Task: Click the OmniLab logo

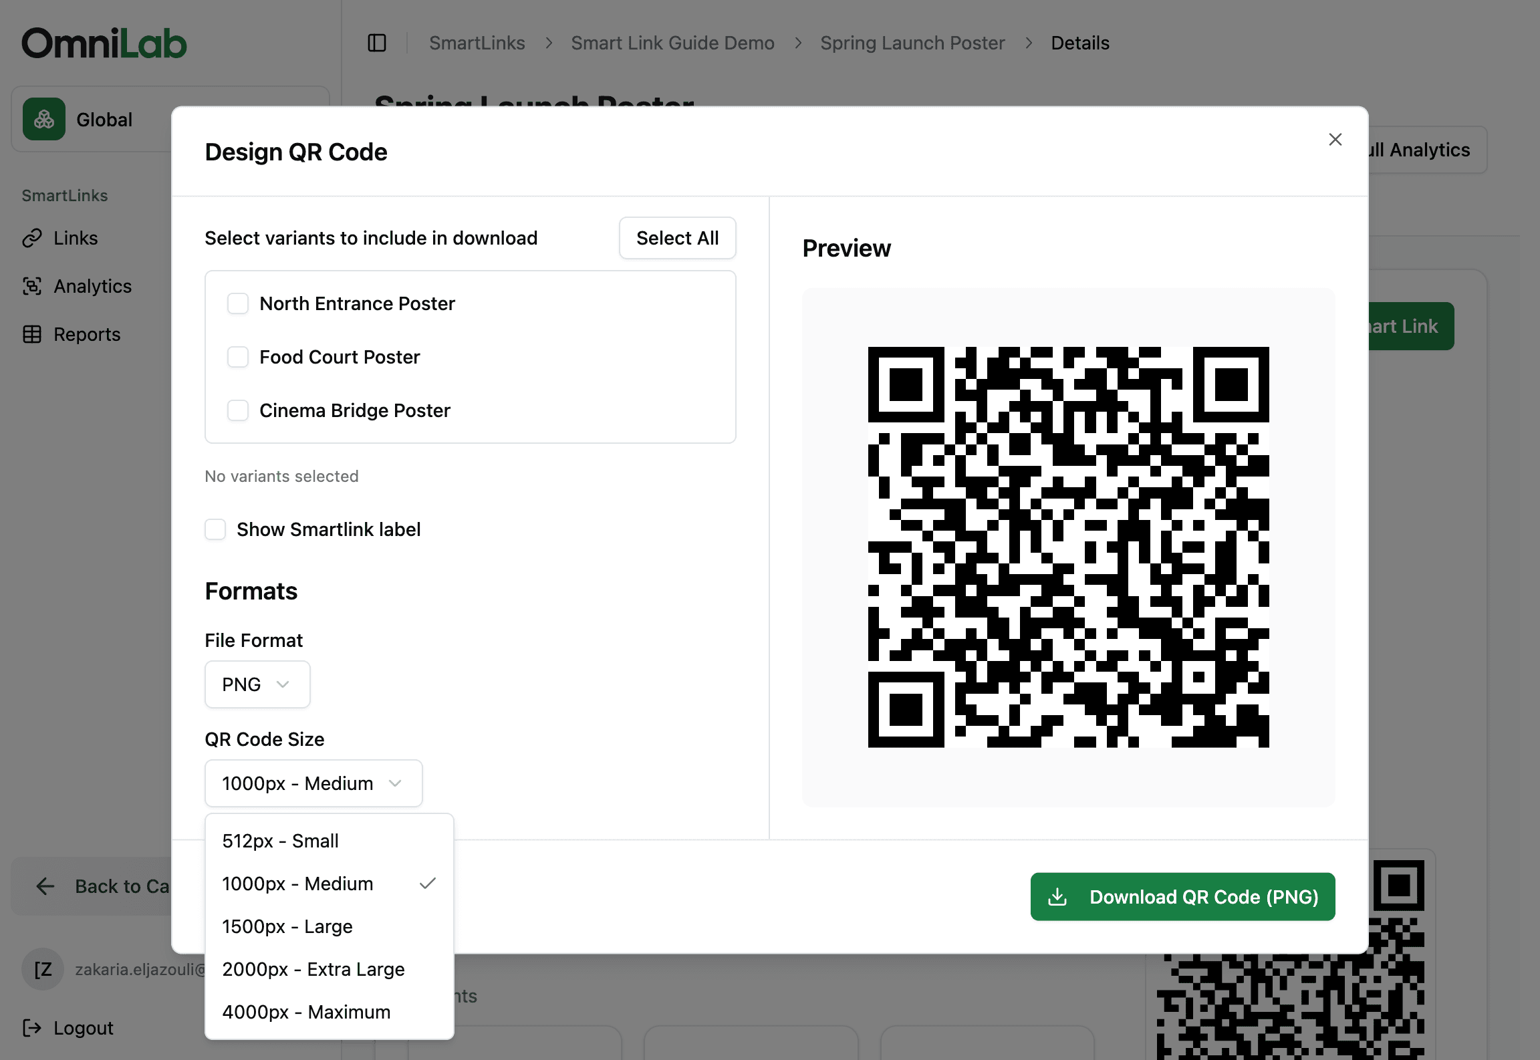Action: [104, 43]
